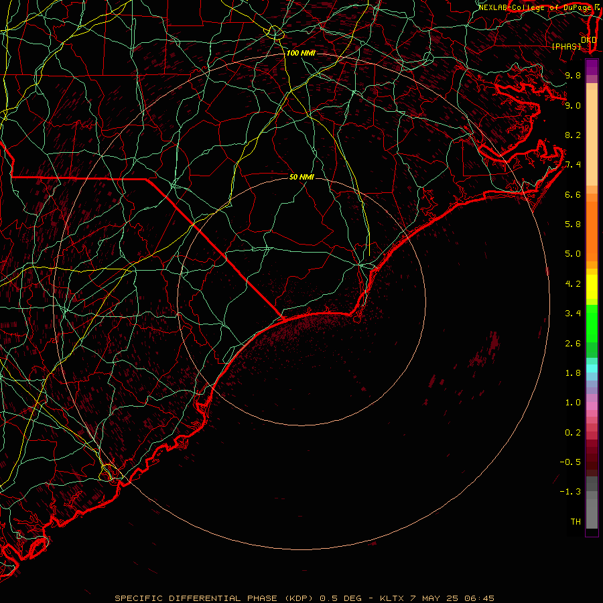Screen dimensions: 603x603
Task: Pick the cyan legend band near 1.8
Action: 592,368
